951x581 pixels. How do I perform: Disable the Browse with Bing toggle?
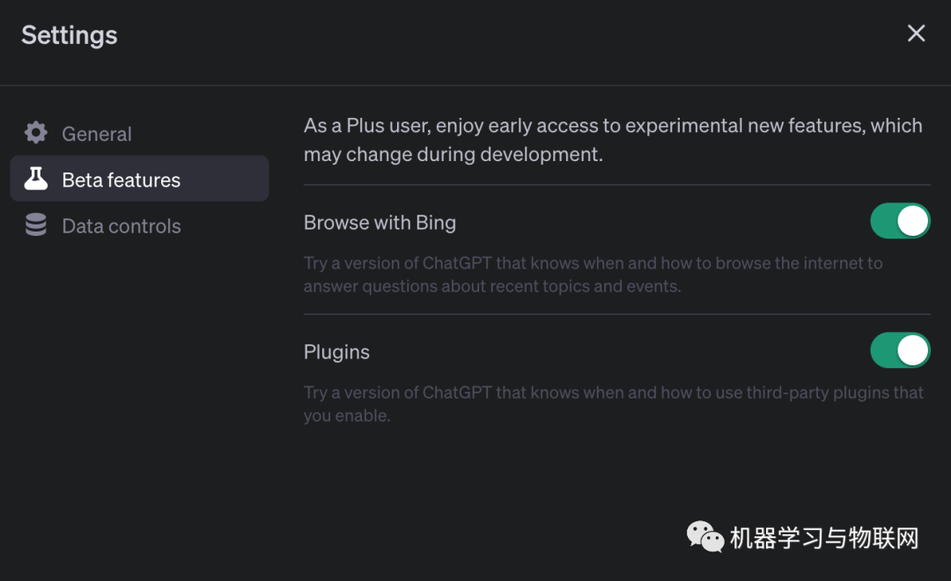tap(900, 222)
